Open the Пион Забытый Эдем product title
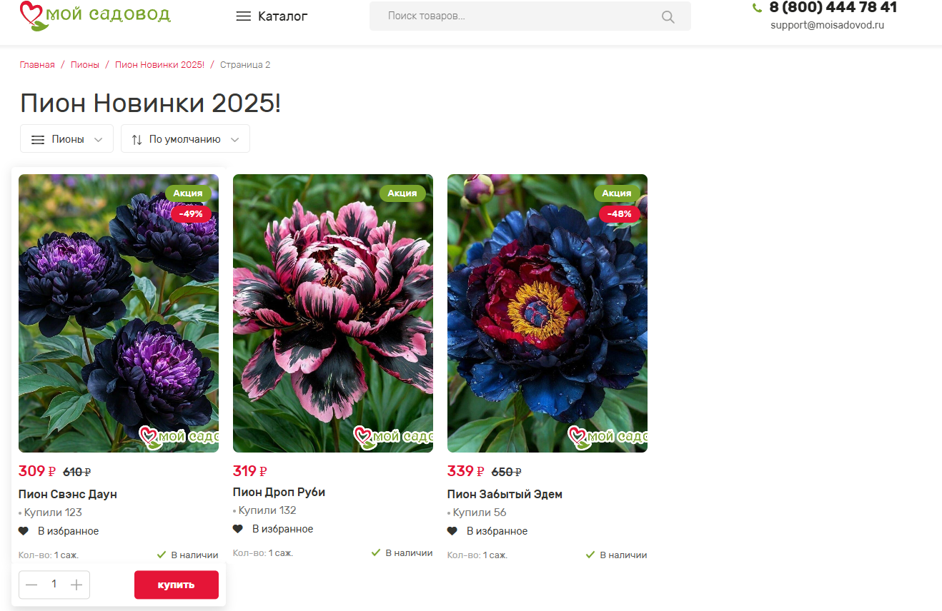Viewport: 942px width, 611px height. click(x=505, y=494)
